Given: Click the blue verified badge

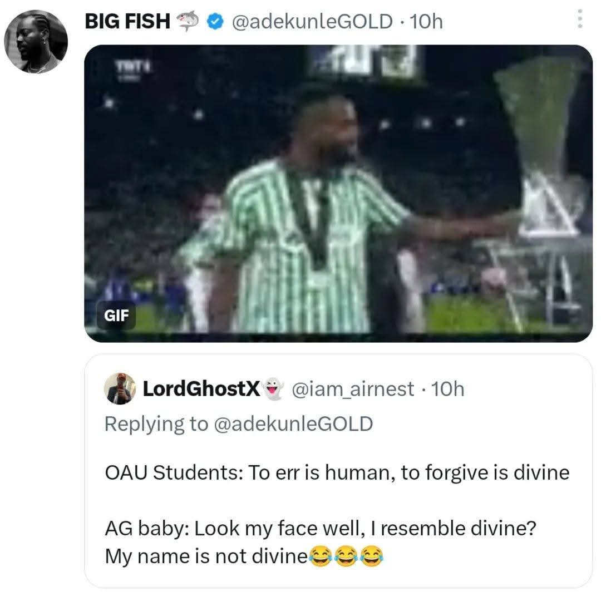Looking at the screenshot, I should (x=214, y=22).
